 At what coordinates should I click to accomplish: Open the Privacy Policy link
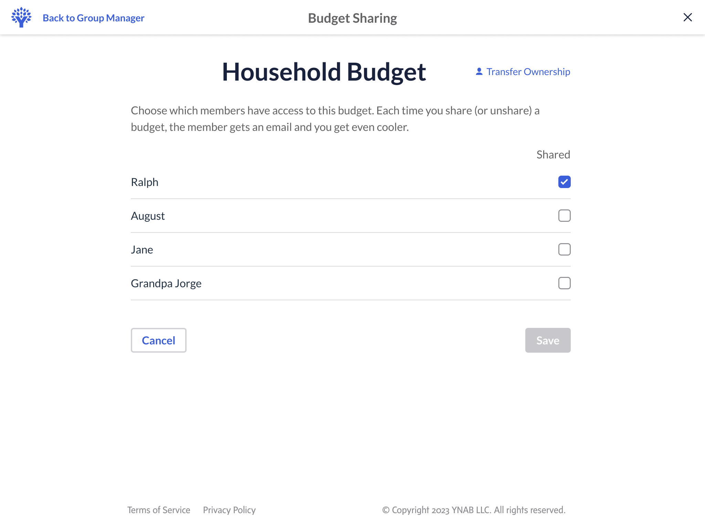point(229,510)
